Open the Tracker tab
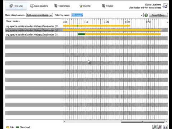Screen dimensions: 172x129 pyautogui.click(x=107, y=6)
